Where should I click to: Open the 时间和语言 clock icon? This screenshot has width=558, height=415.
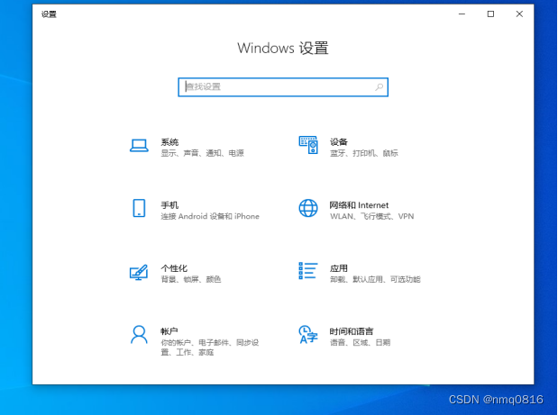coord(308,334)
